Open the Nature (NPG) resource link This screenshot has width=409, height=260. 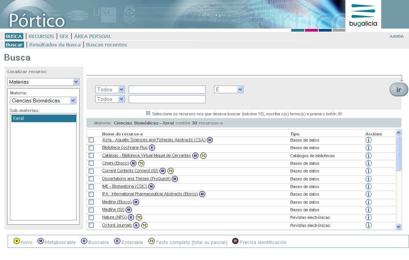[114, 217]
